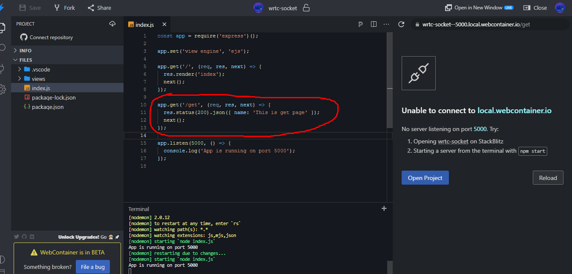Click the Open Project button
Screen dimensions: 572x274
pyautogui.click(x=425, y=177)
